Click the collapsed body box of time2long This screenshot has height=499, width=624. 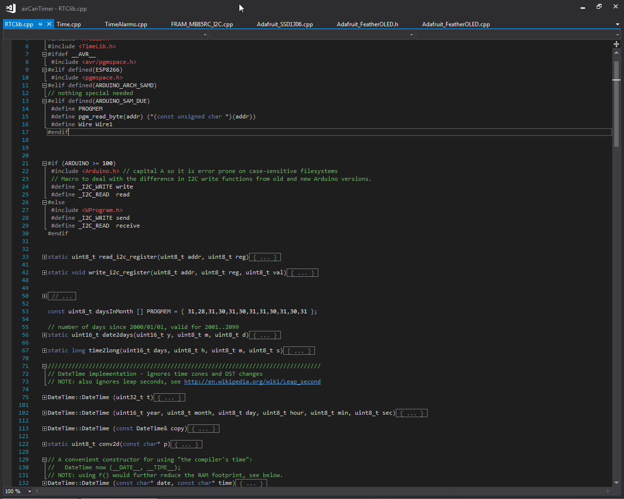(299, 350)
